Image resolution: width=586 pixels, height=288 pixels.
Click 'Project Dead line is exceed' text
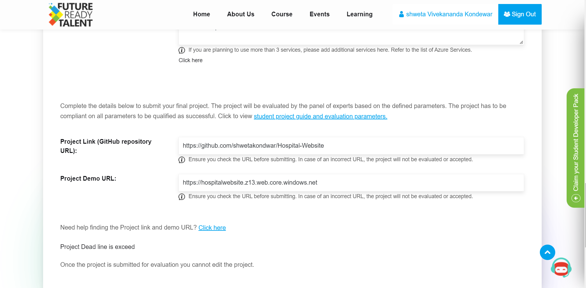click(x=98, y=247)
